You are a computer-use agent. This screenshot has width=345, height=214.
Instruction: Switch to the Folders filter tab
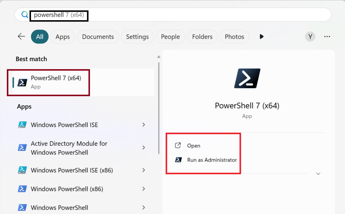click(202, 37)
